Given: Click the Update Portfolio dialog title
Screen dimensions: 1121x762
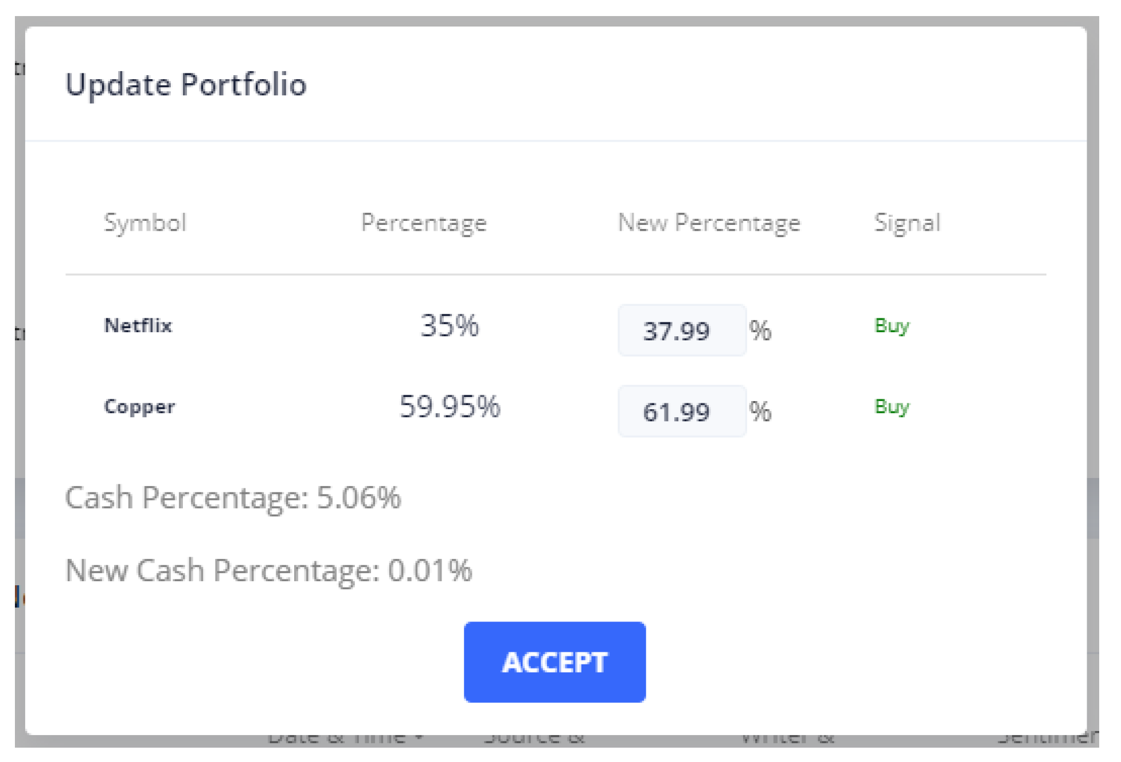Looking at the screenshot, I should (x=186, y=84).
